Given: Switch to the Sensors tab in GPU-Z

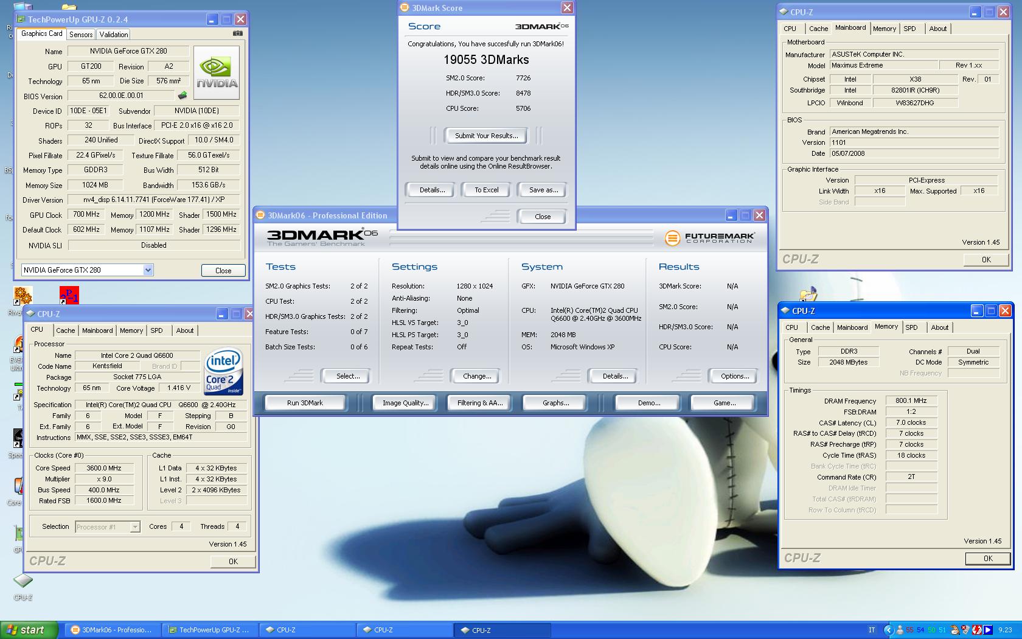Looking at the screenshot, I should tap(81, 35).
